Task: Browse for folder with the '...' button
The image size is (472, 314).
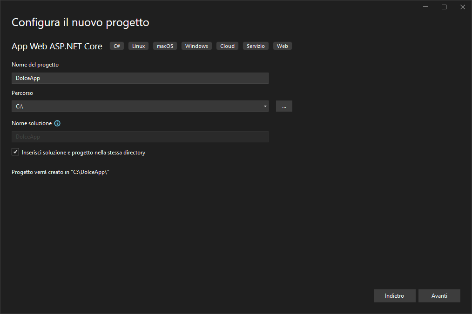Action: [284, 106]
